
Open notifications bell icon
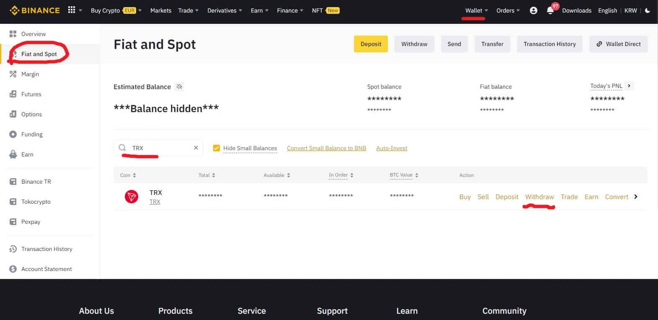pos(550,11)
